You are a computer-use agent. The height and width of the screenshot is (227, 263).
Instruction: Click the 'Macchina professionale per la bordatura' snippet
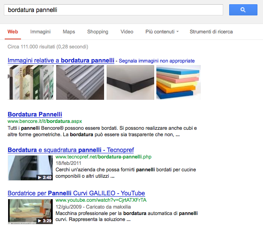pyautogui.click(x=126, y=216)
